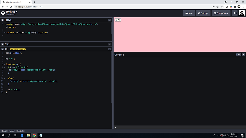The width and height of the screenshot is (246, 138).
Task: Open HTML editor settings gear
Action: [2, 20]
